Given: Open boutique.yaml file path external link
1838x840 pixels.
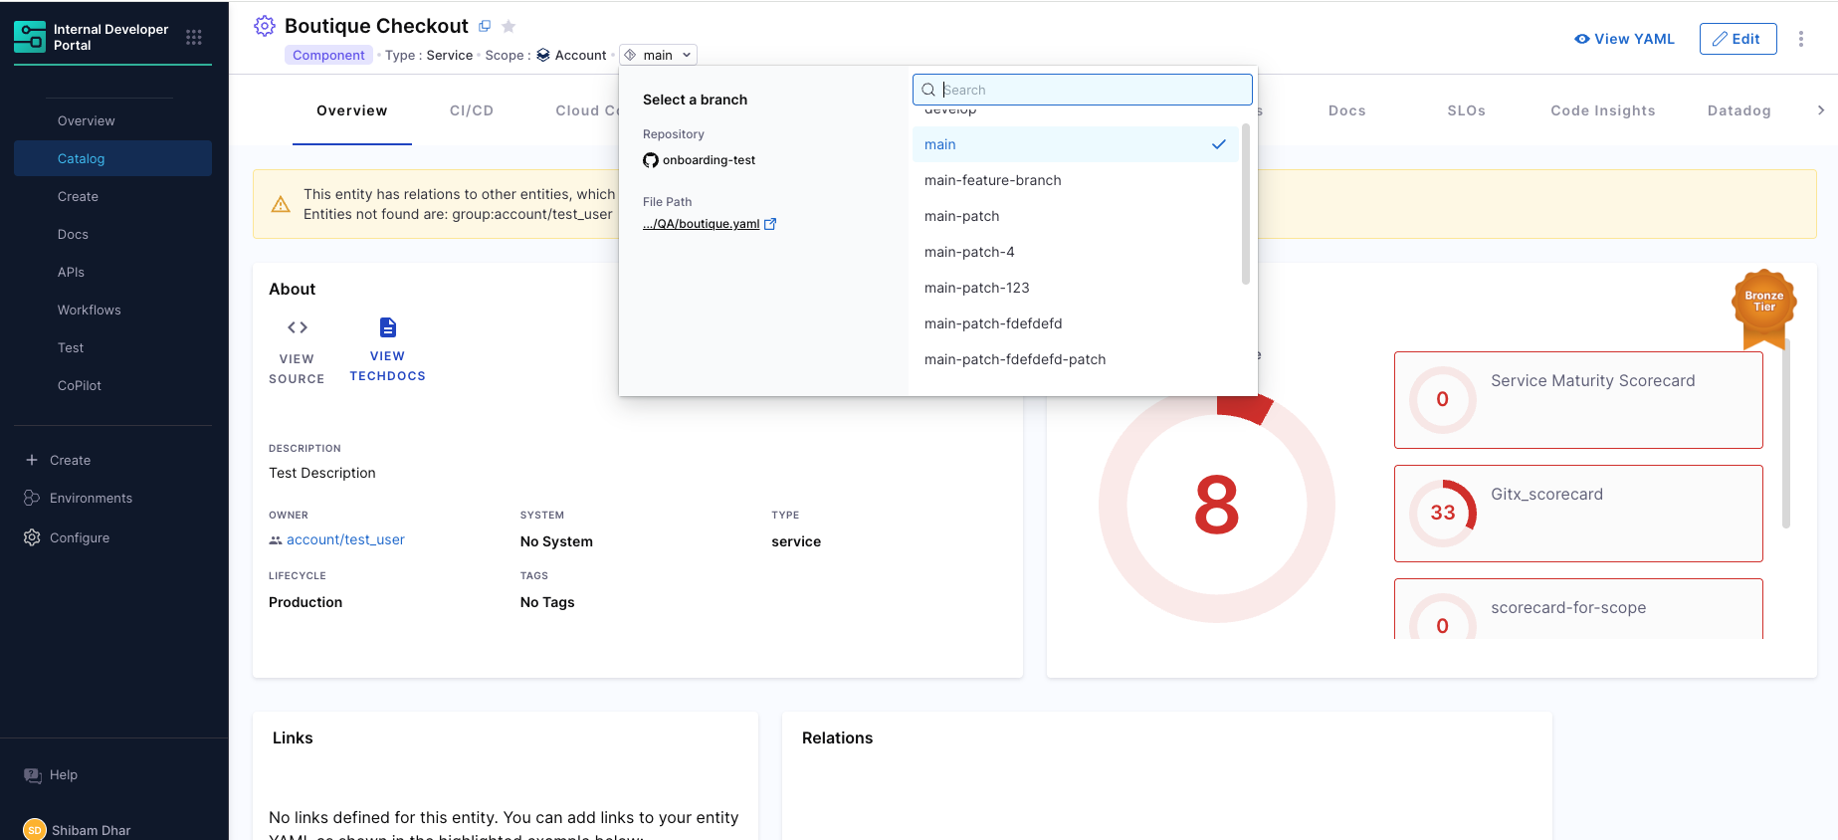Looking at the screenshot, I should coord(769,224).
